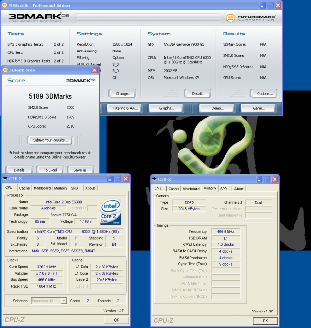Open the Processor #1 selection dropdown

64,301
